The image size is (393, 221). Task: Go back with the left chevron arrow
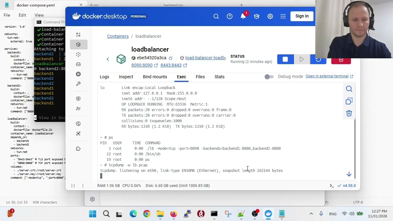(x=108, y=59)
